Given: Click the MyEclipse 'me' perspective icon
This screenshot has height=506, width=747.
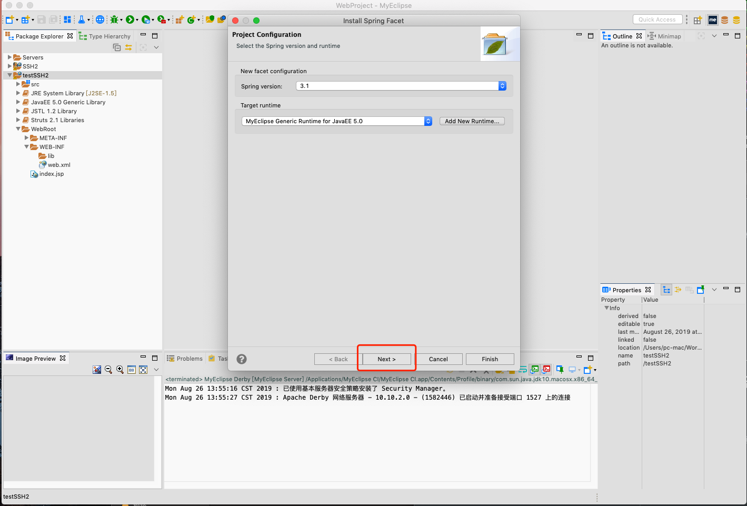Looking at the screenshot, I should [712, 20].
